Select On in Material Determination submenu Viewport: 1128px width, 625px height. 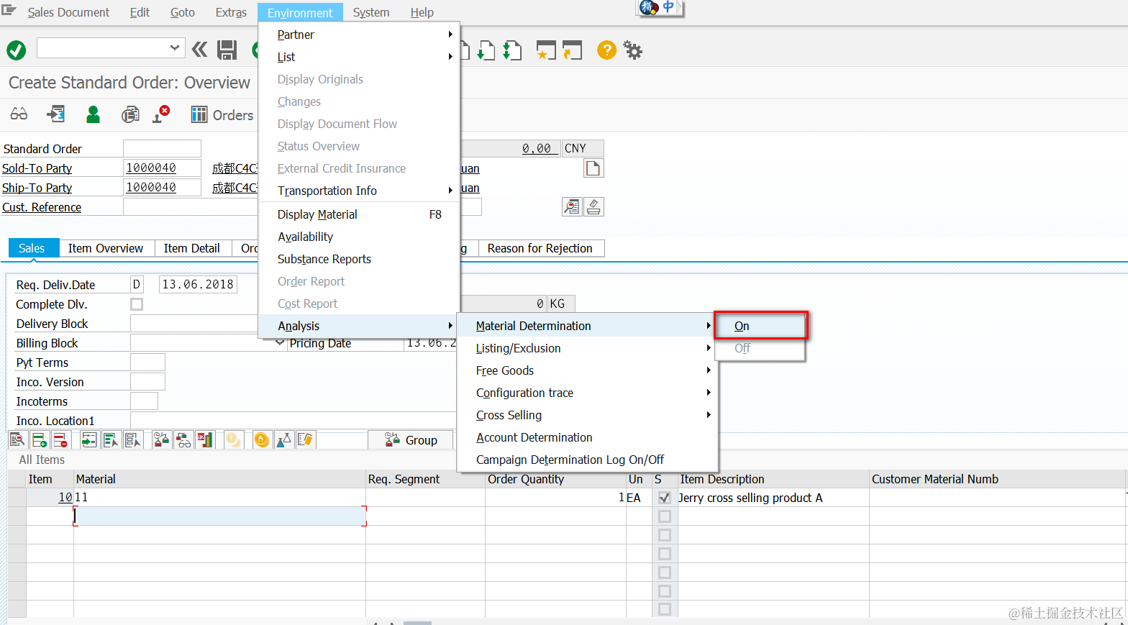coord(760,326)
